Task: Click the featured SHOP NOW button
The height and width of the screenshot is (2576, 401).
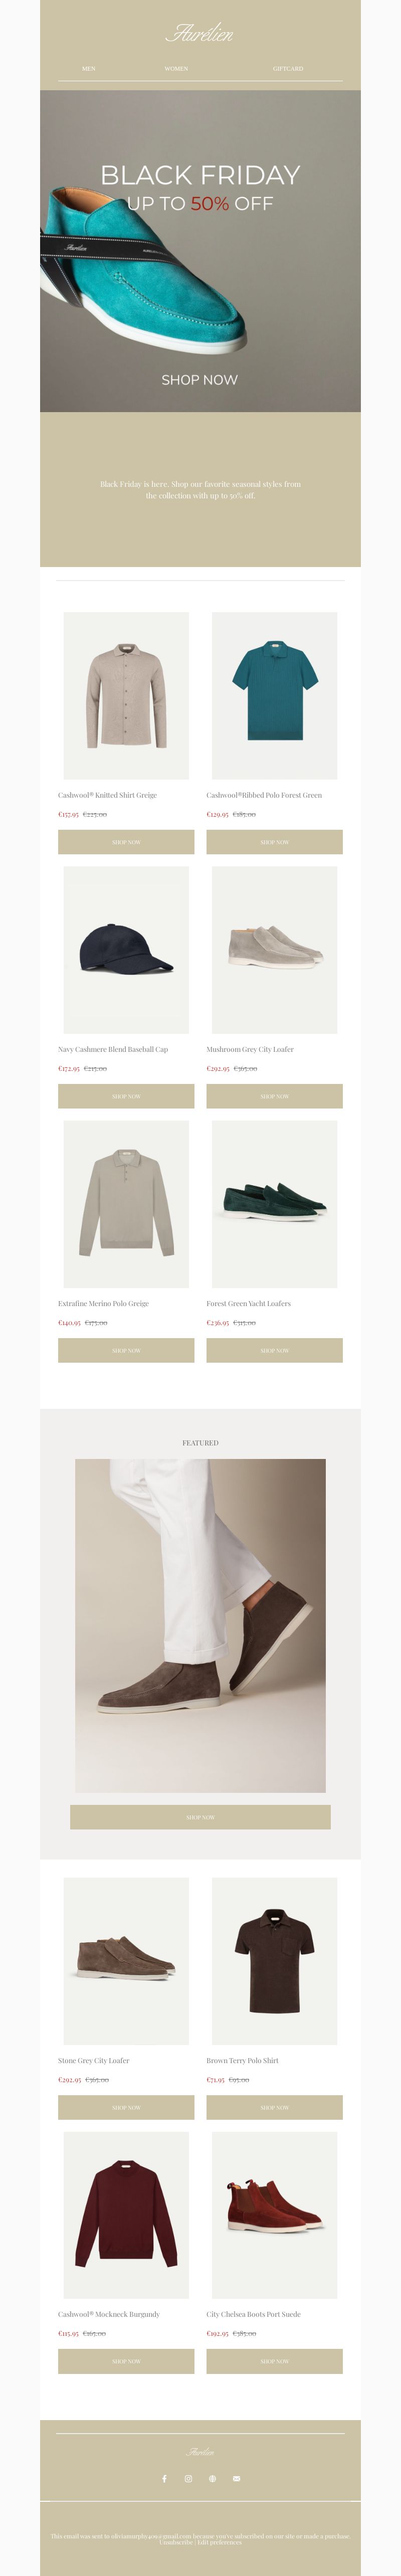Action: 200,1817
